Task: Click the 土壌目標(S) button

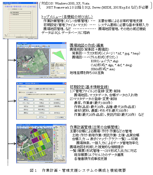Action: [57, 106]
